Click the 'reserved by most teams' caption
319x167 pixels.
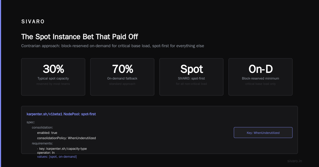tap(53, 84)
